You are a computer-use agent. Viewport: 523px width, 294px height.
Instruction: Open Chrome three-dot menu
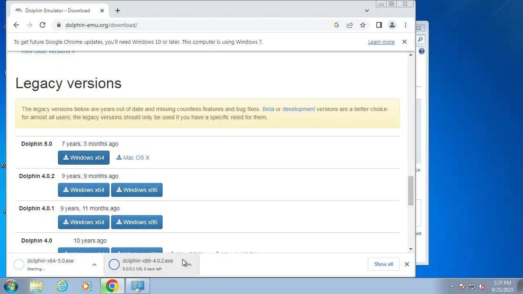[405, 25]
